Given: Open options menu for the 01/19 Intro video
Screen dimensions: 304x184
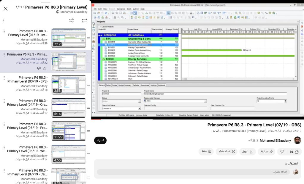Looking at the screenshot, I should click(4, 31).
